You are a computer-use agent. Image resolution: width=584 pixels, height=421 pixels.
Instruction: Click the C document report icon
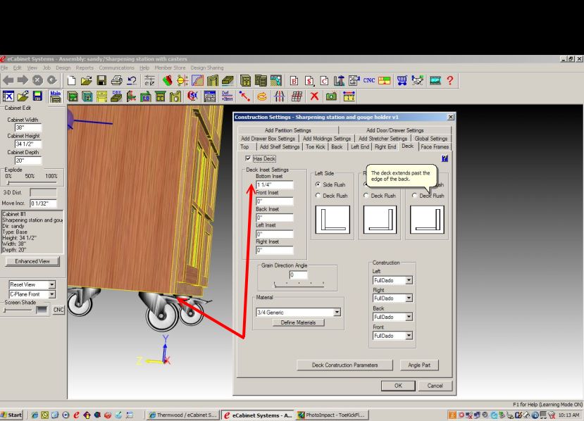[324, 80]
